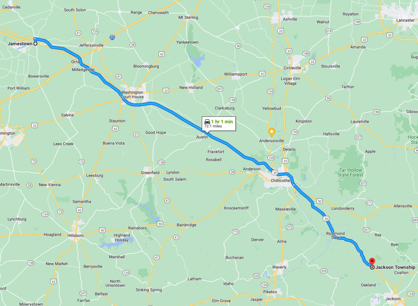This screenshot has height=306, width=418.
Task: Click the red Jackson Township destination pin
Action: (372, 261)
